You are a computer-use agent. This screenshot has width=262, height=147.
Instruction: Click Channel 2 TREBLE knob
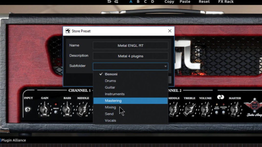[x=189, y=109]
